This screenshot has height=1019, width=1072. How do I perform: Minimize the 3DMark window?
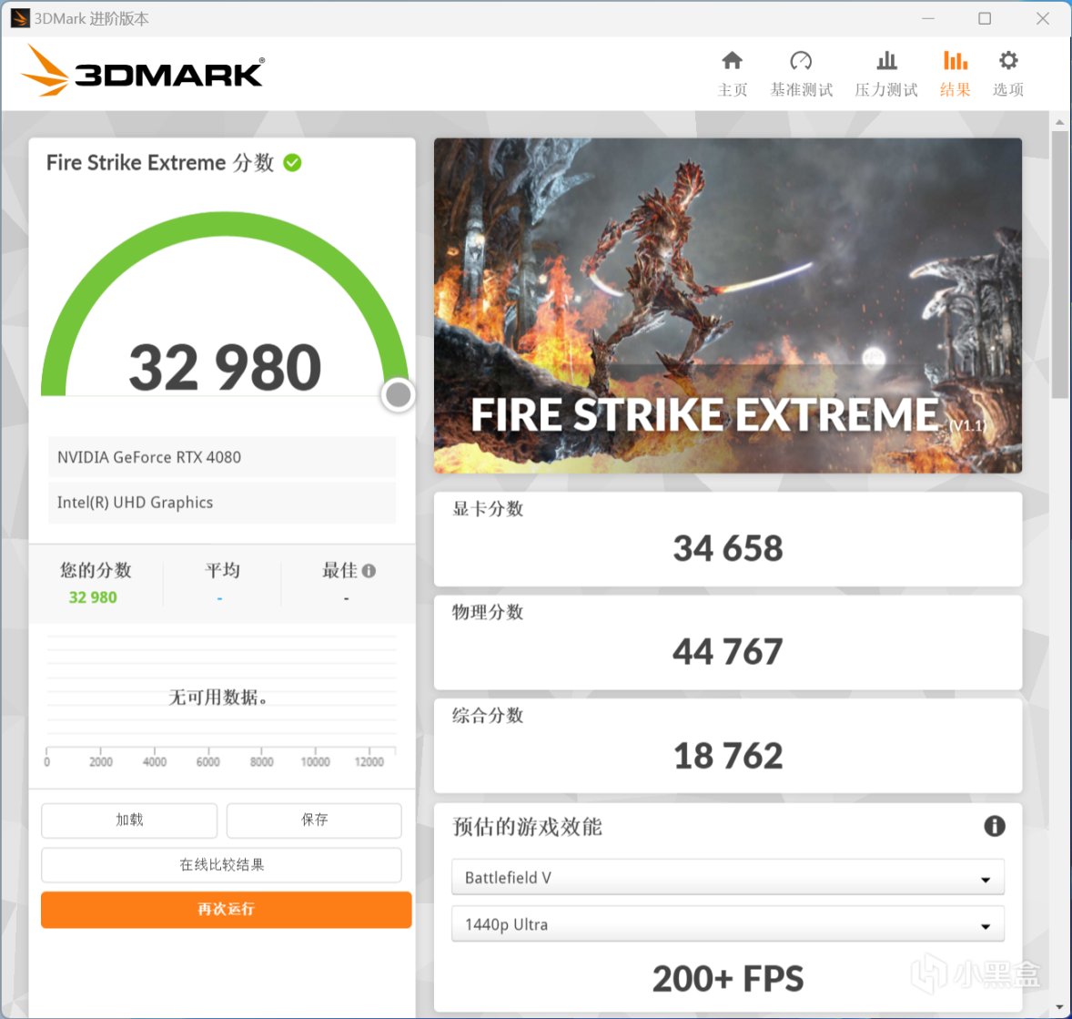[927, 18]
